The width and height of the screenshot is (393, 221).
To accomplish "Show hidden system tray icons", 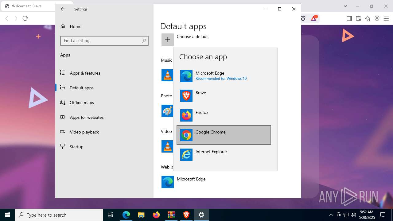I will [331, 215].
